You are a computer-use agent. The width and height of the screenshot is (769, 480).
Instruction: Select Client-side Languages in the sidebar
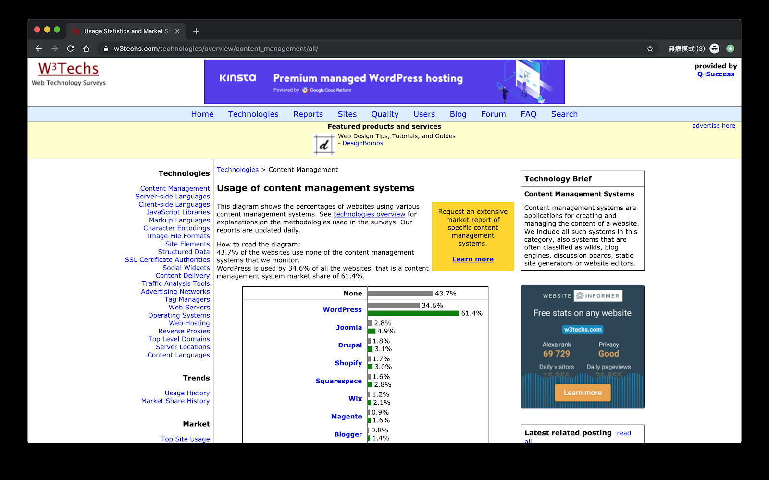pos(174,204)
